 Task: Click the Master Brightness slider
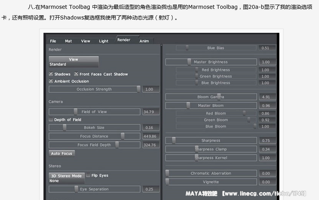point(211,62)
